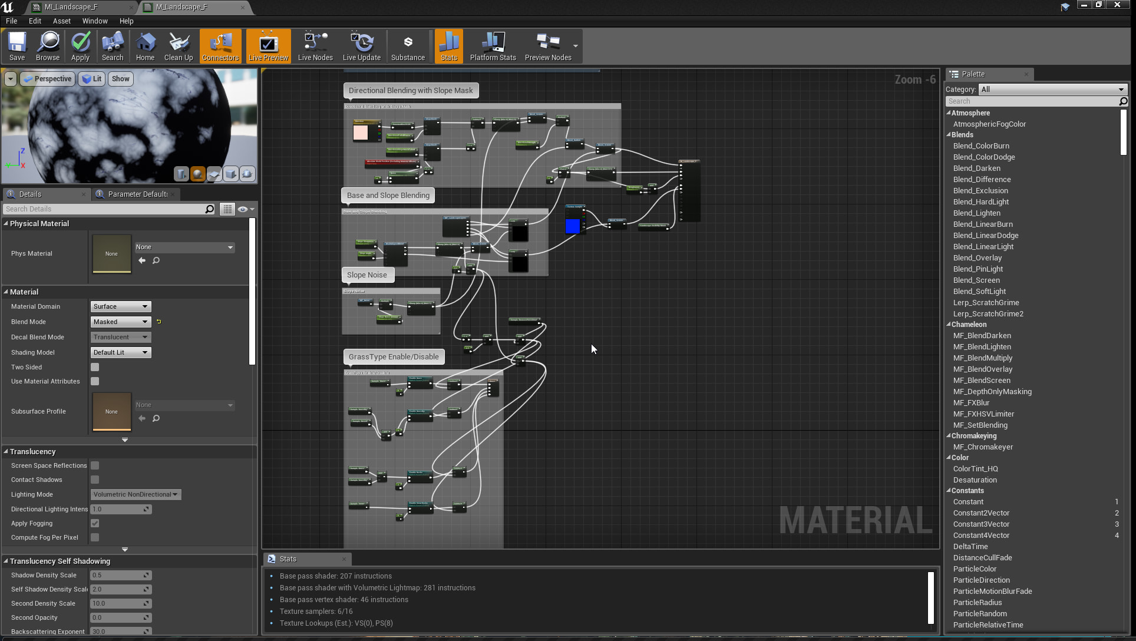Disable the Apply Fogging checkbox
The height and width of the screenshot is (641, 1136).
95,523
